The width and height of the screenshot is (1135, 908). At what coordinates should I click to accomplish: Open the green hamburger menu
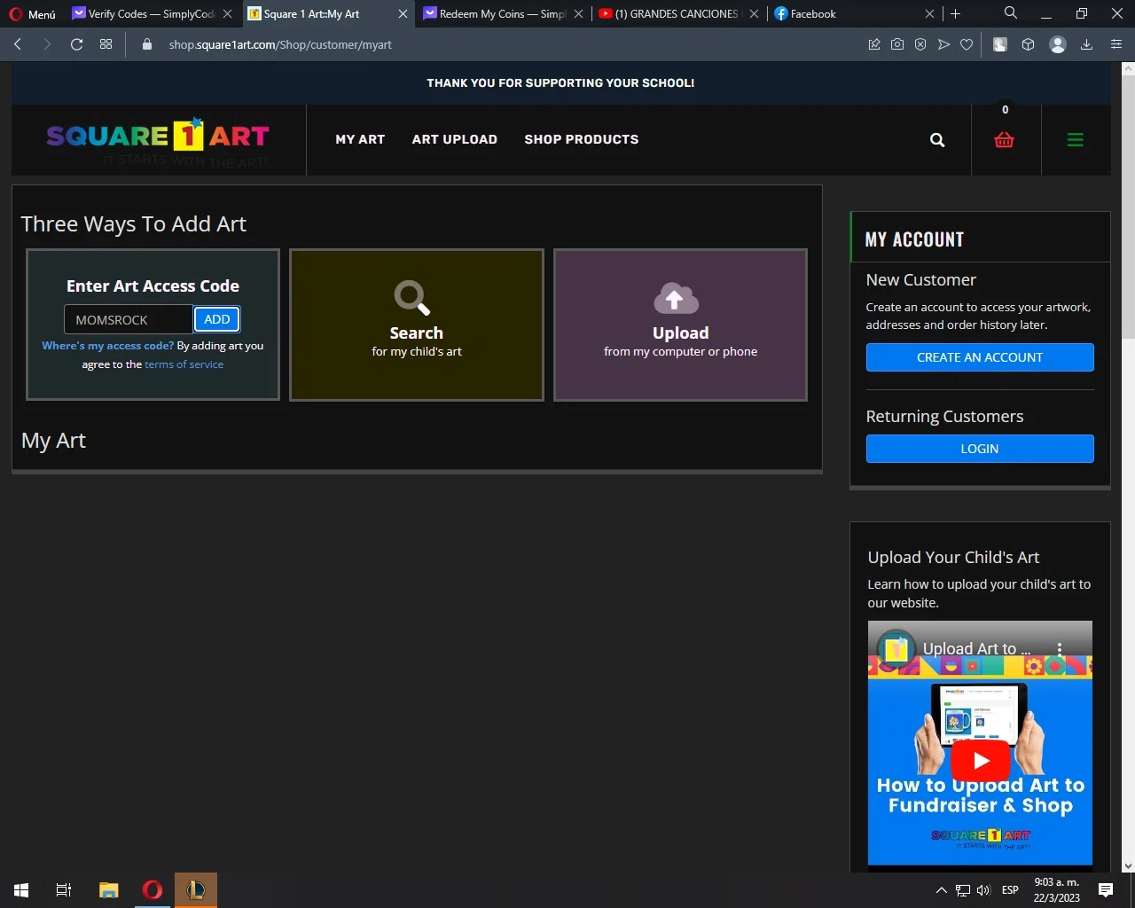1076,140
